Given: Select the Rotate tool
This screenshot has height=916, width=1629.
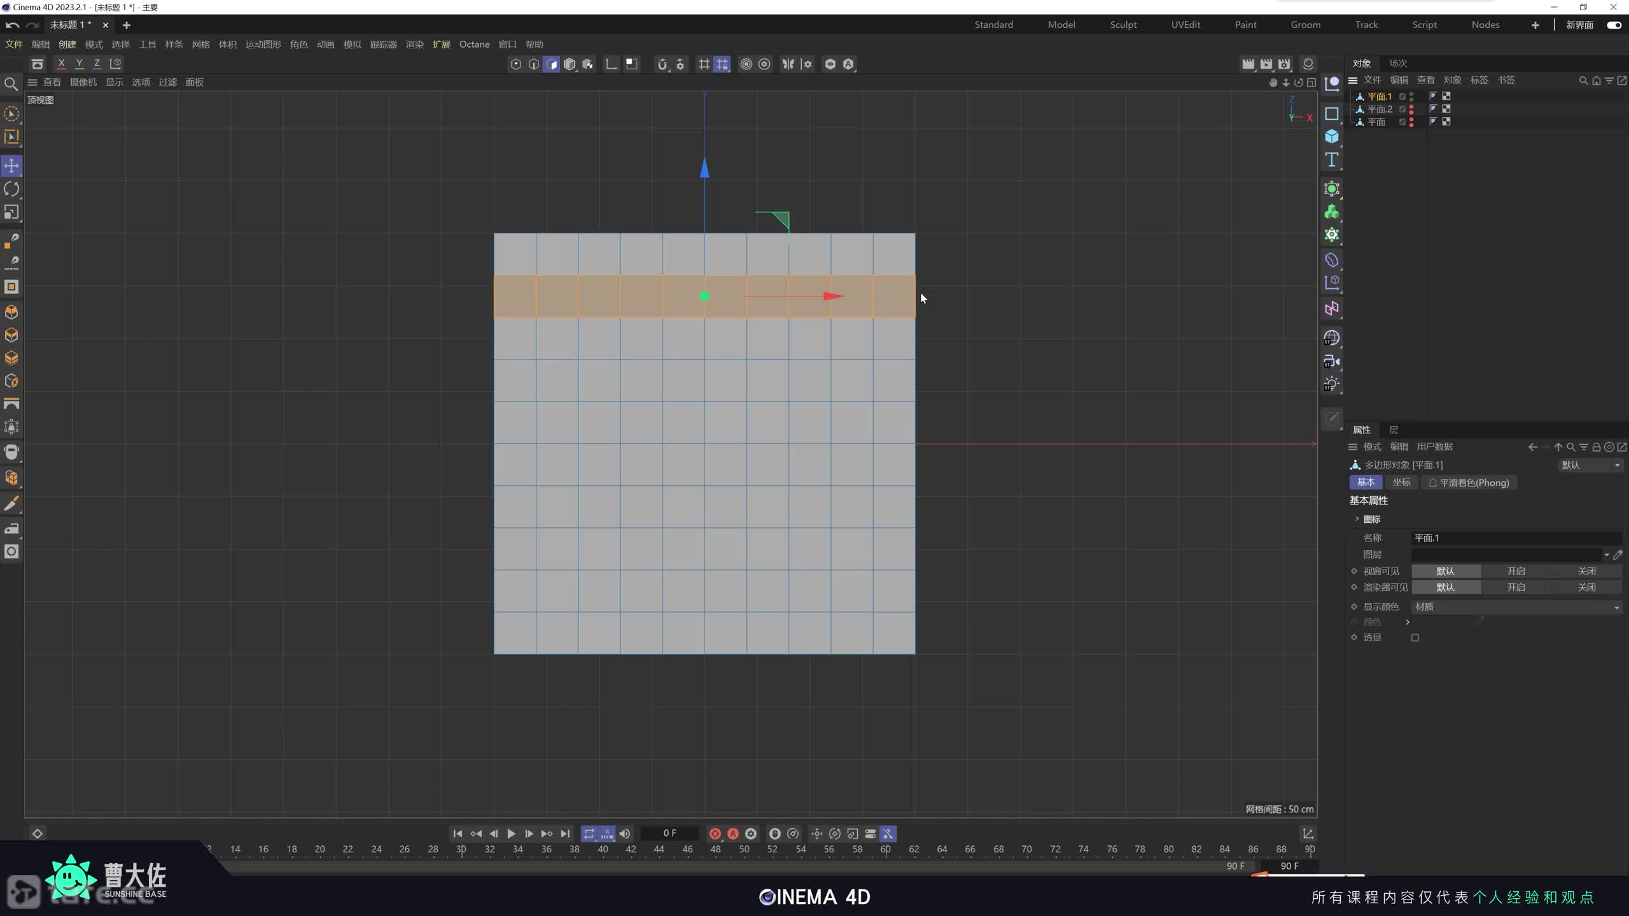Looking at the screenshot, I should pyautogui.click(x=11, y=189).
